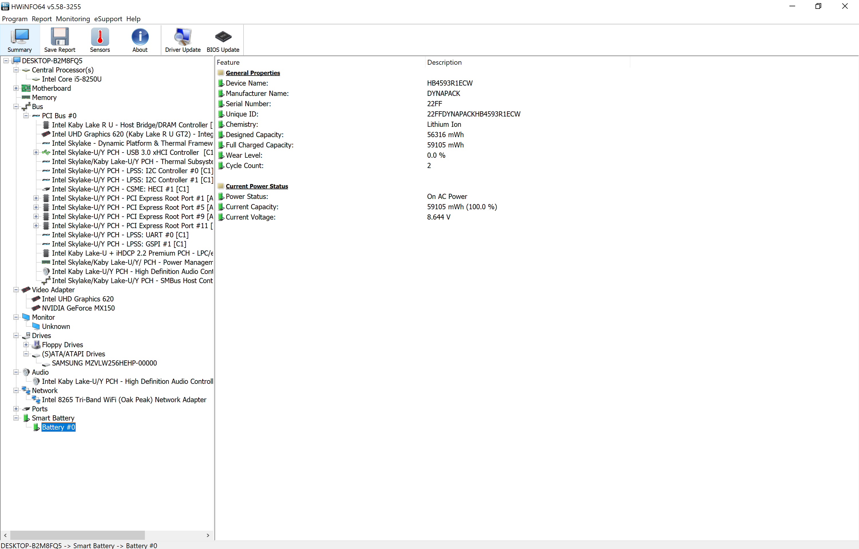This screenshot has width=859, height=549.
Task: Open the Program menu
Action: tap(15, 19)
